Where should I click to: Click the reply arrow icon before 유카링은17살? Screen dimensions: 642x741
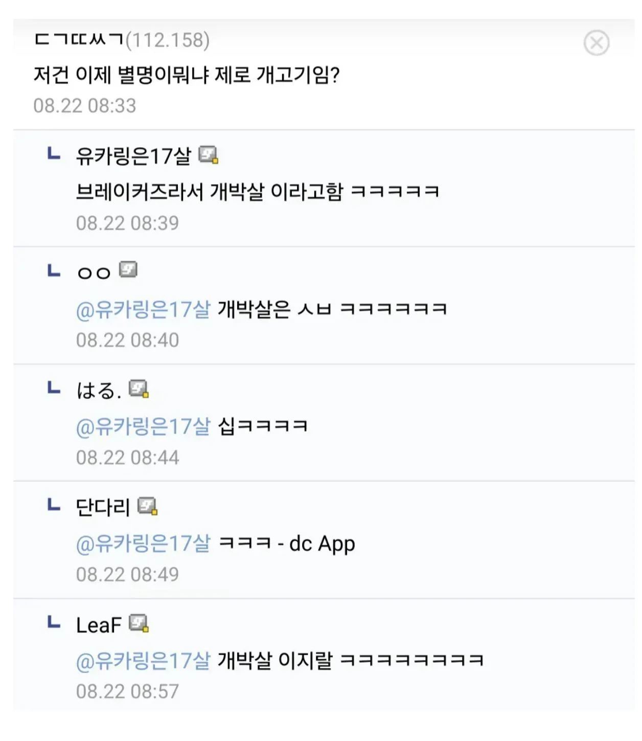click(54, 153)
